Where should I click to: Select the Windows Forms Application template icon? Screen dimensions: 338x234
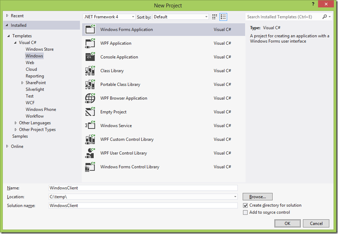click(90, 29)
